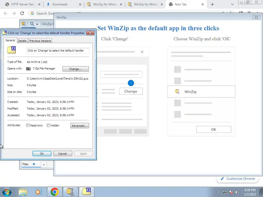Open a new Chrome tab with plus
Screen dimensions: 263x197
coord(212,4)
